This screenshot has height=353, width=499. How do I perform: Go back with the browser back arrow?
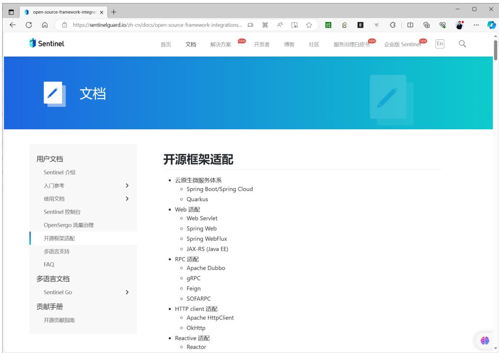coord(13,25)
